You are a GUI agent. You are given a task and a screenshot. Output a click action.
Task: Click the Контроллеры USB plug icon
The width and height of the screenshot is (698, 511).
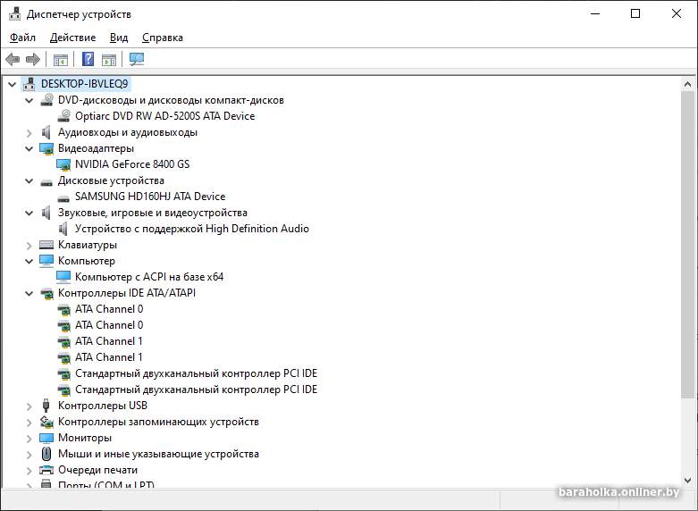(x=46, y=406)
